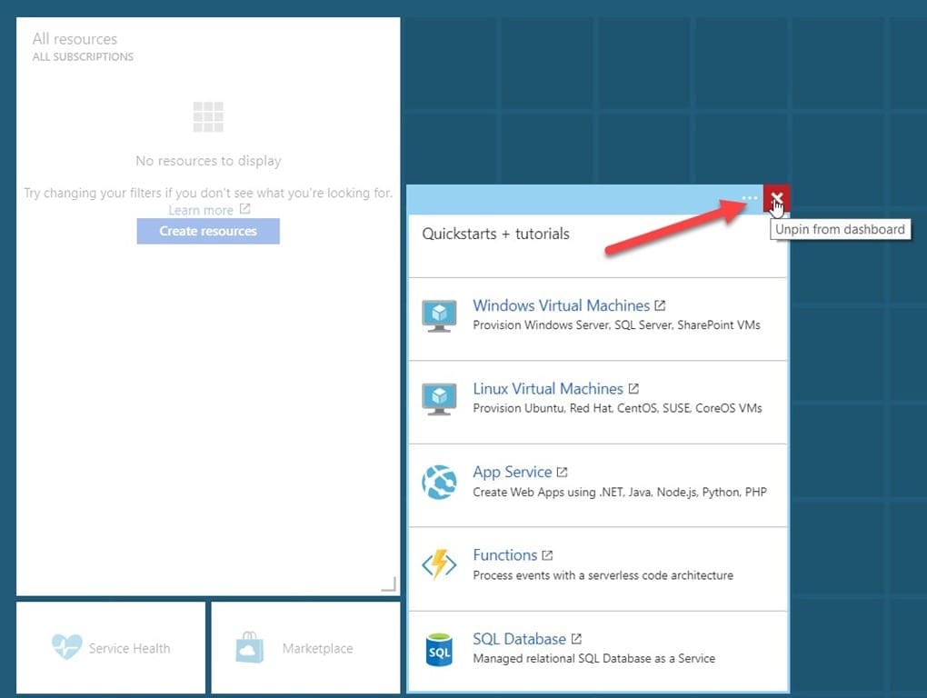Viewport: 927px width, 698px height.
Task: Click the All resources tile title
Action: tap(75, 39)
